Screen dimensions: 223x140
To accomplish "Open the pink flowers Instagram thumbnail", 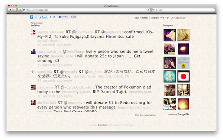I will tap(169, 49).
